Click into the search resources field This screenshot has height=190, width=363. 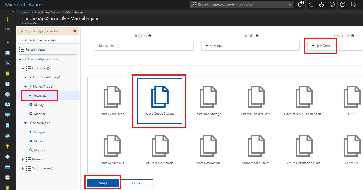pyautogui.click(x=241, y=4)
